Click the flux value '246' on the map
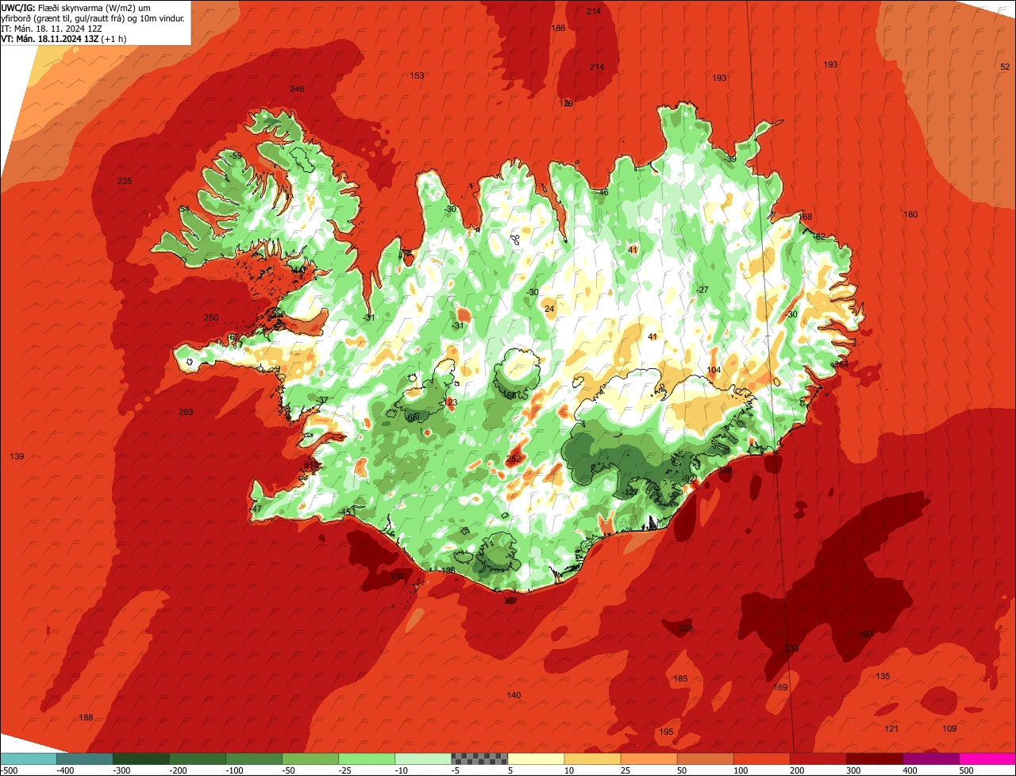Image resolution: width=1016 pixels, height=776 pixels. (297, 89)
